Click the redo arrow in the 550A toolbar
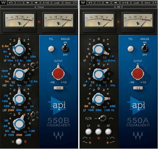158x149 pixels. point(99,3)
